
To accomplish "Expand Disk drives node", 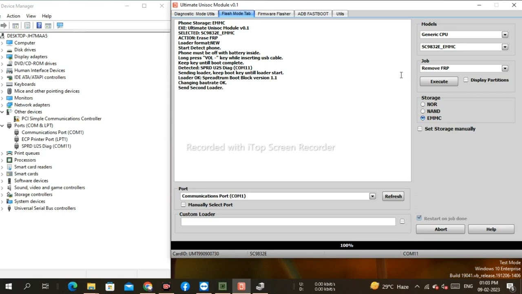I will click(2, 50).
